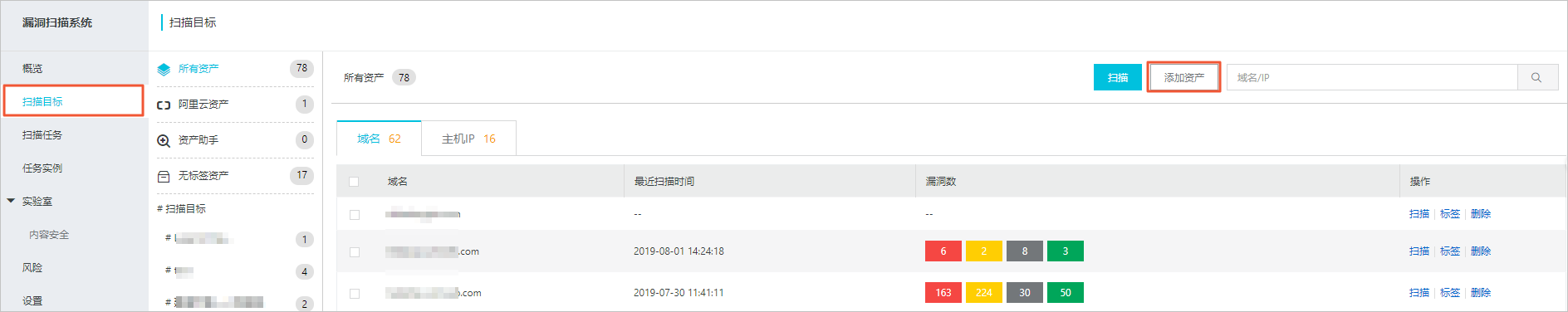Click the 添加资产 button
This screenshot has width=1568, height=312.
point(1183,77)
